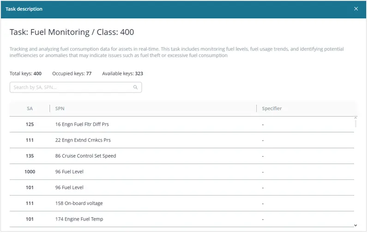The image size is (368, 233).
Task: Click SA value 135 cell
Action: coord(30,156)
